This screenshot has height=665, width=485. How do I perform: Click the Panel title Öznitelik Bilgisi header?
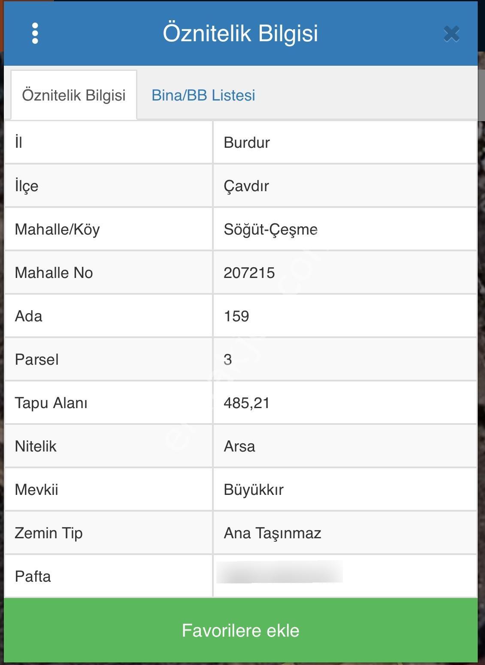240,34
